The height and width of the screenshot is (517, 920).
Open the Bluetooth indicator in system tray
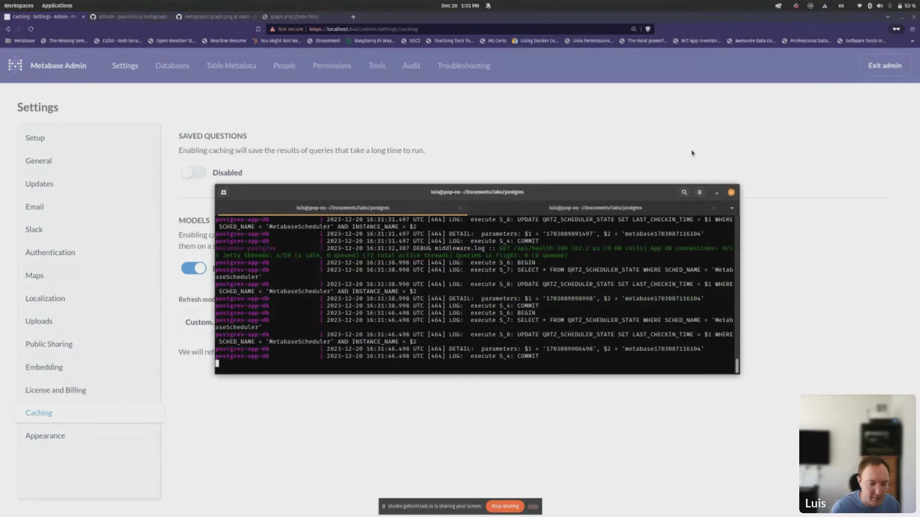[870, 6]
